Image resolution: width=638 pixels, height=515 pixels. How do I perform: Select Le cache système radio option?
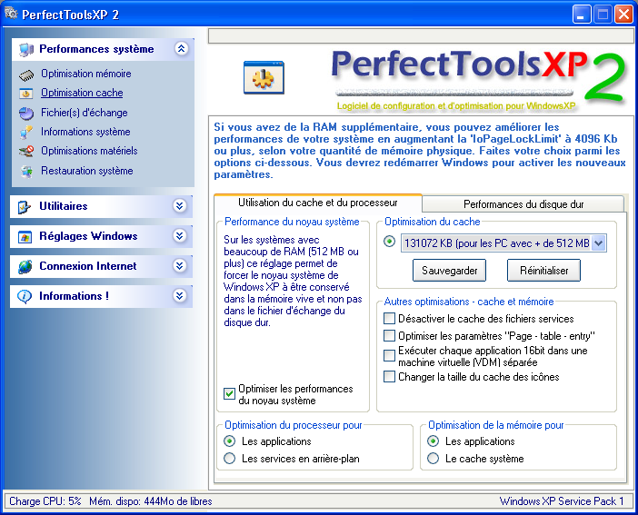point(433,459)
